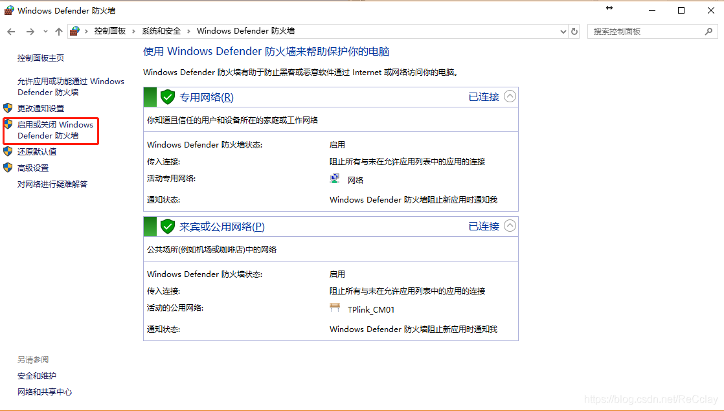Open 更改通知设置 link
Image resolution: width=724 pixels, height=411 pixels.
coord(41,108)
